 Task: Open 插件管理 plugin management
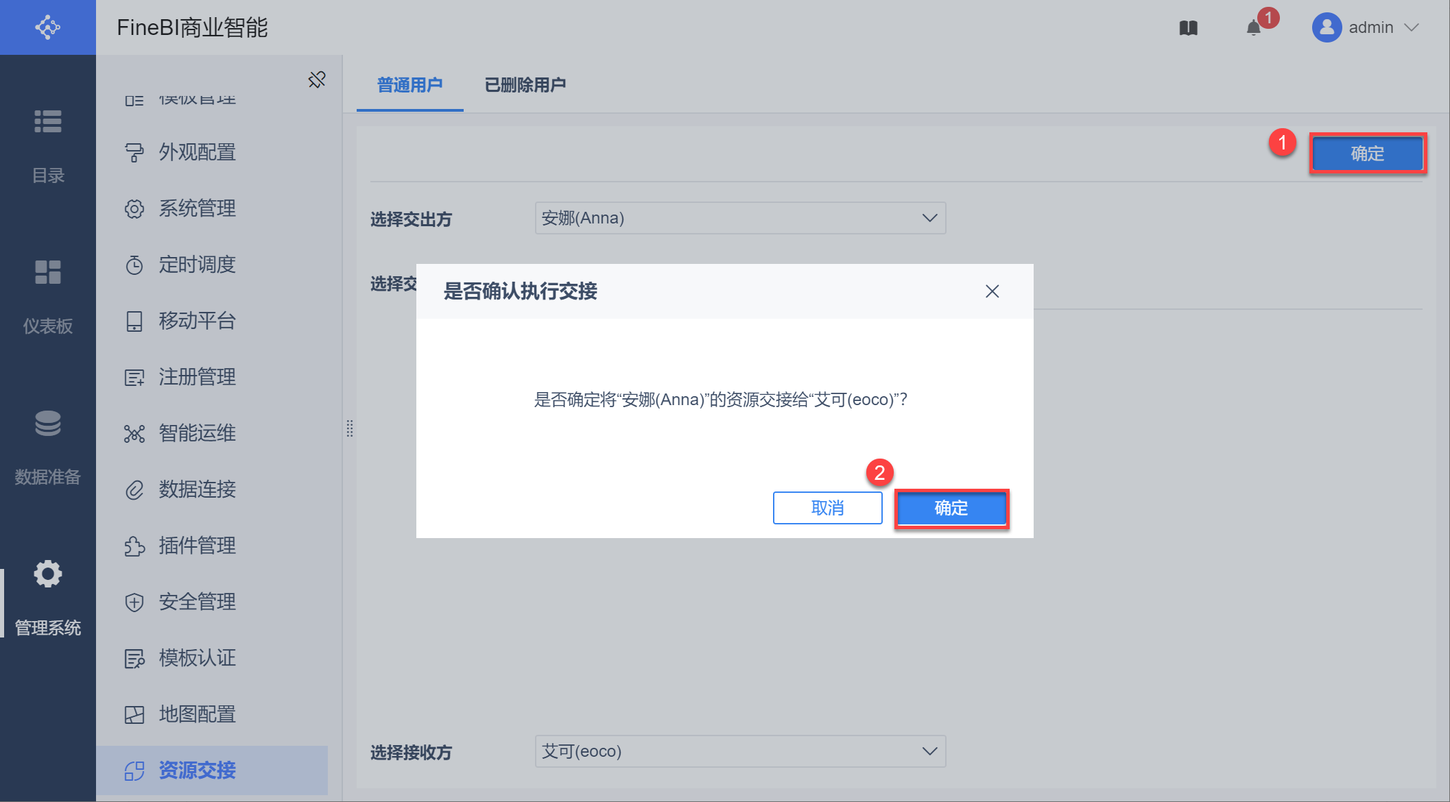pyautogui.click(x=197, y=546)
